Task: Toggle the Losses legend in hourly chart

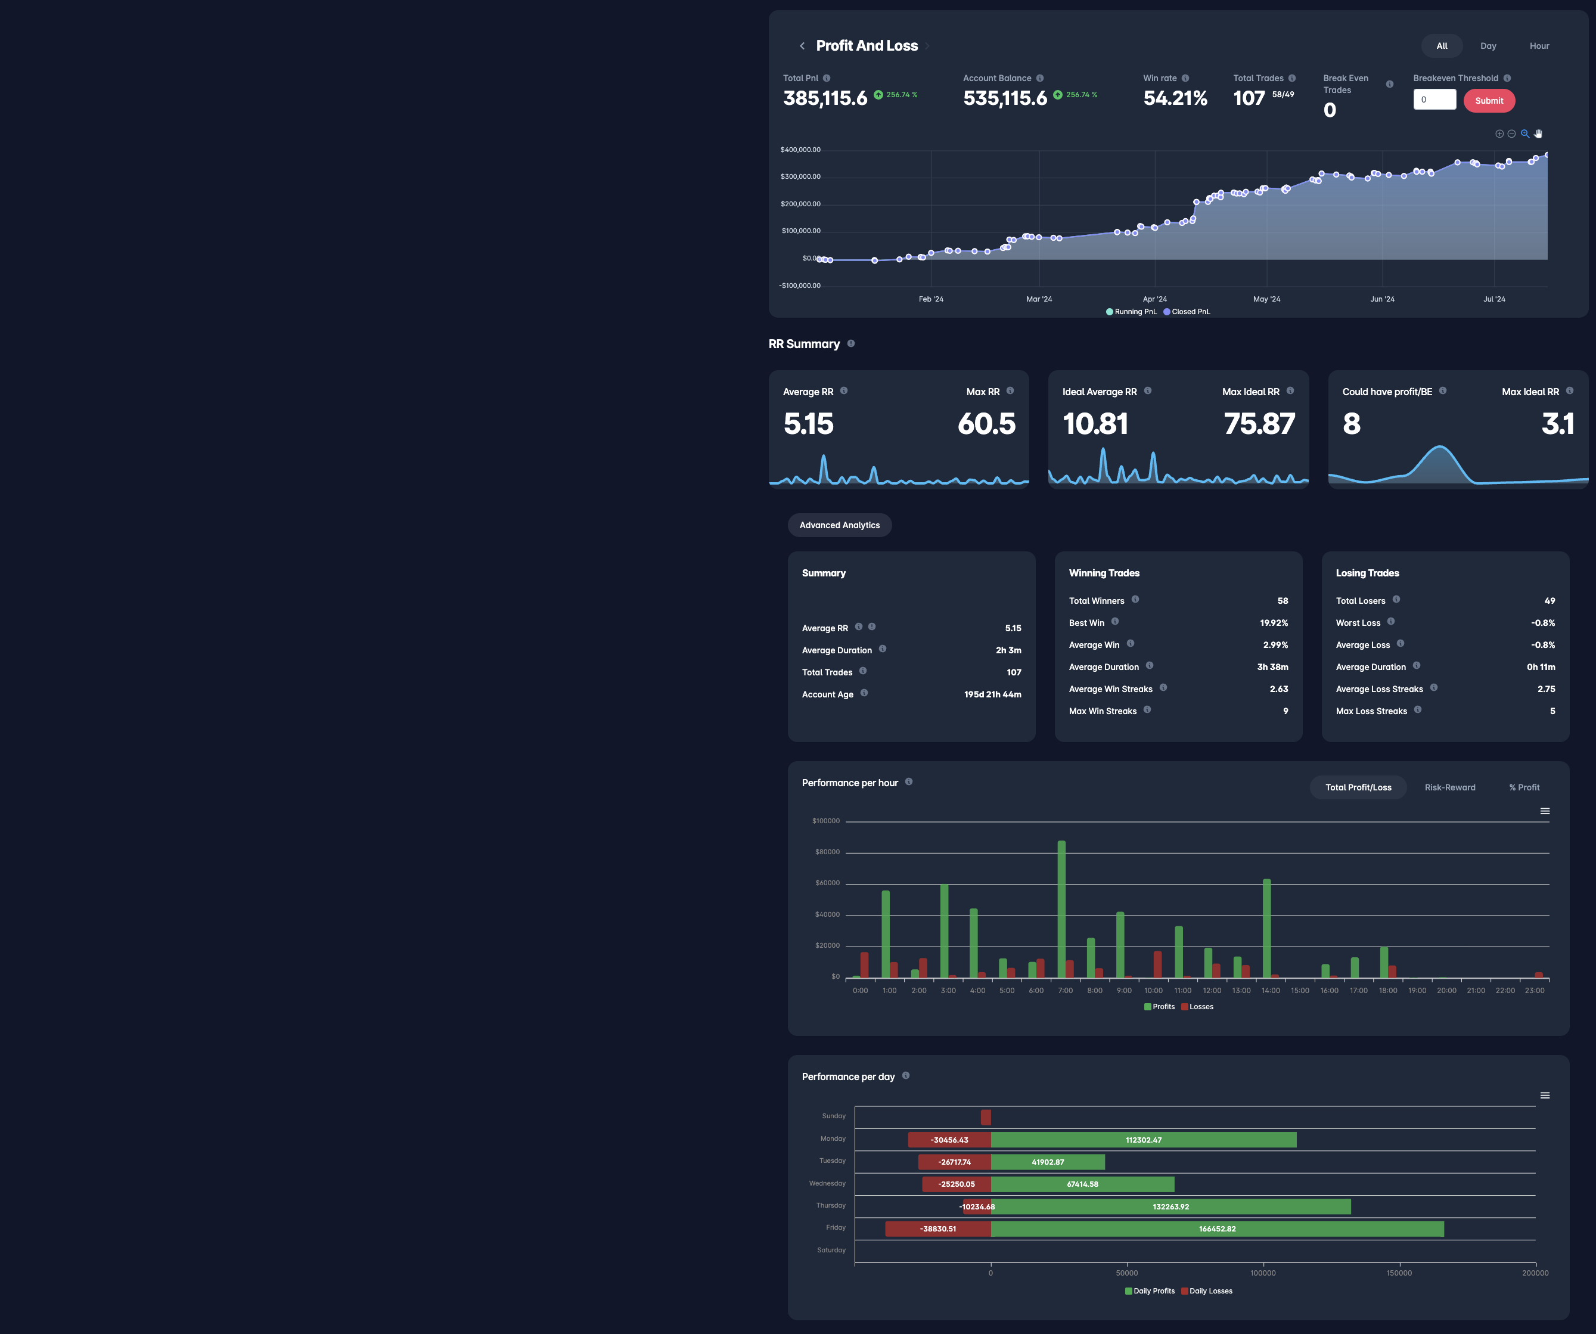Action: click(1197, 1007)
